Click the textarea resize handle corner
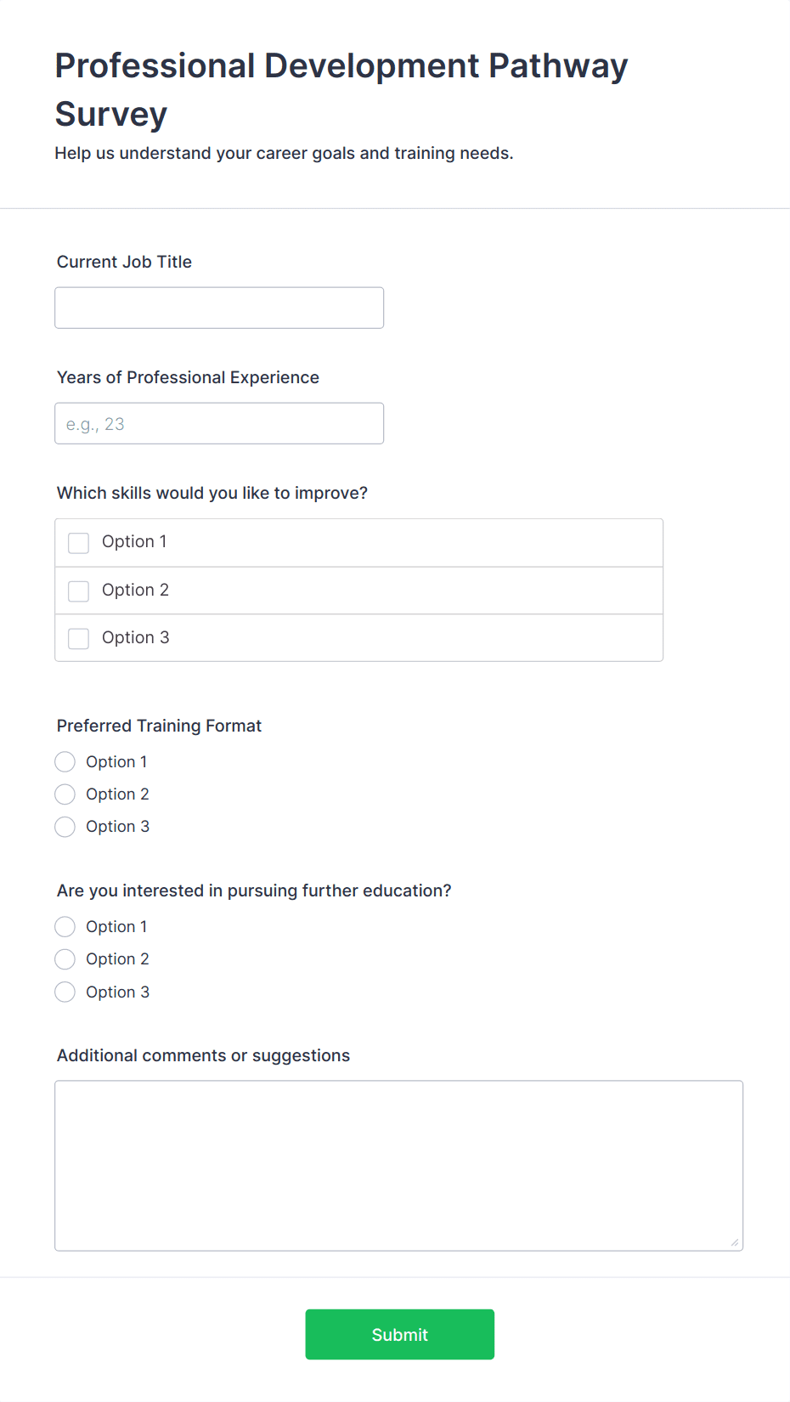This screenshot has width=790, height=1402. pos(735,1242)
